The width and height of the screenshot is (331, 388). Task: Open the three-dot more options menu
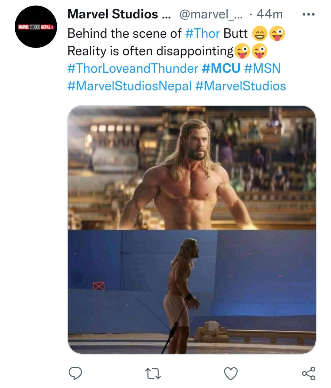coord(308,14)
